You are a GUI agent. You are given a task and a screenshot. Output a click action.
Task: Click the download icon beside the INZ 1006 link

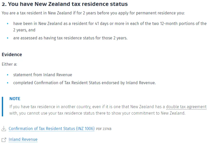pyautogui.click(x=4, y=129)
